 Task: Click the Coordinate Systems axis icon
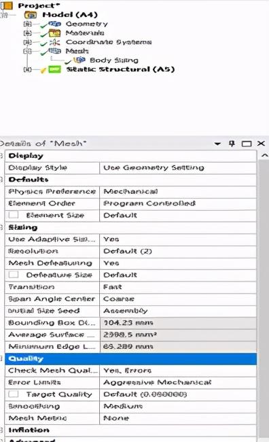[54, 42]
